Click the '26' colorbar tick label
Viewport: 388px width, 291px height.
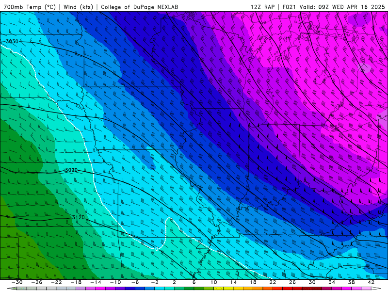292,282
